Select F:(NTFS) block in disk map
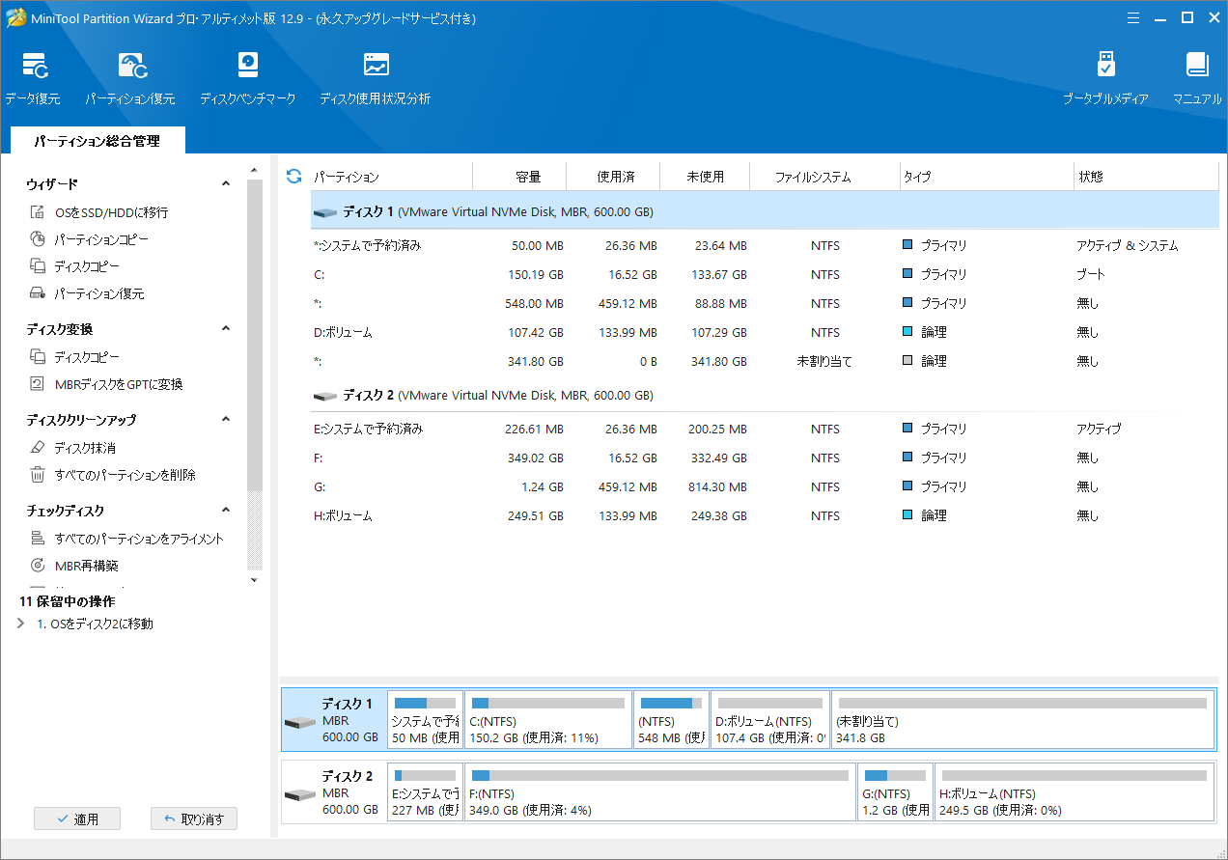Viewport: 1228px width, 860px height. (x=660, y=791)
